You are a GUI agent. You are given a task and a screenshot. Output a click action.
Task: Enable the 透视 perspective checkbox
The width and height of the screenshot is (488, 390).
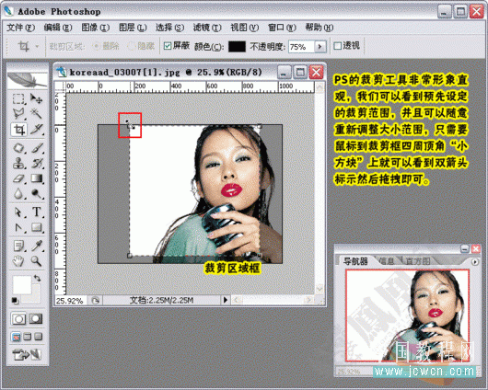(337, 46)
